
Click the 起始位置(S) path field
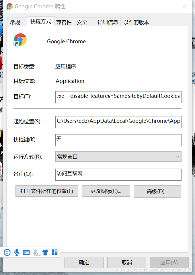tap(118, 122)
